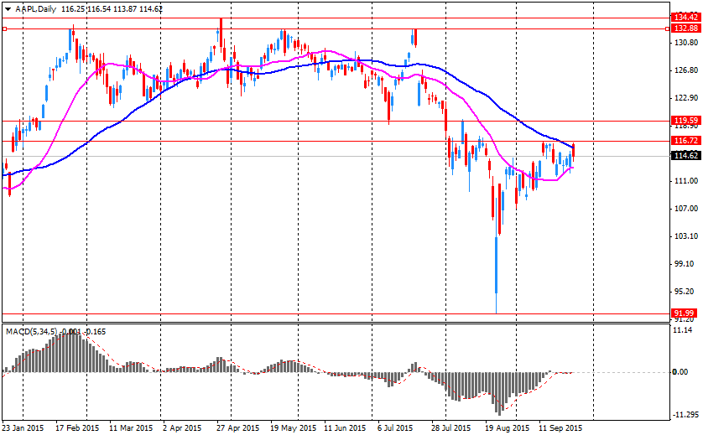Select the red 116.72 price level label
The width and height of the screenshot is (703, 435).
(686, 141)
